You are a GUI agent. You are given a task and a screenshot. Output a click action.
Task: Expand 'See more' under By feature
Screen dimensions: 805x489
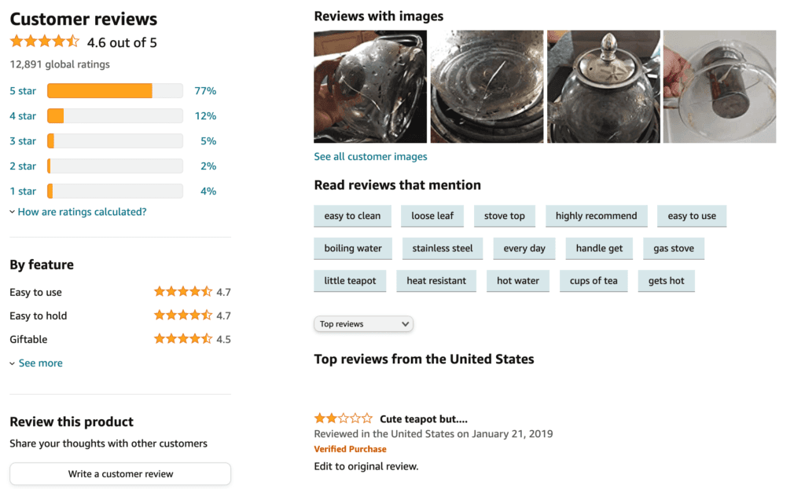40,363
